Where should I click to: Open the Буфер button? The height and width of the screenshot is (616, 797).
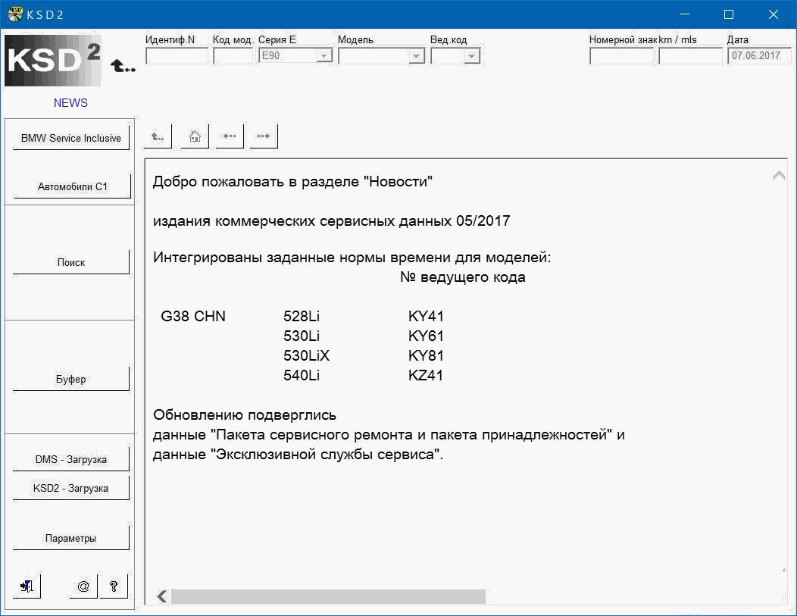coord(70,379)
